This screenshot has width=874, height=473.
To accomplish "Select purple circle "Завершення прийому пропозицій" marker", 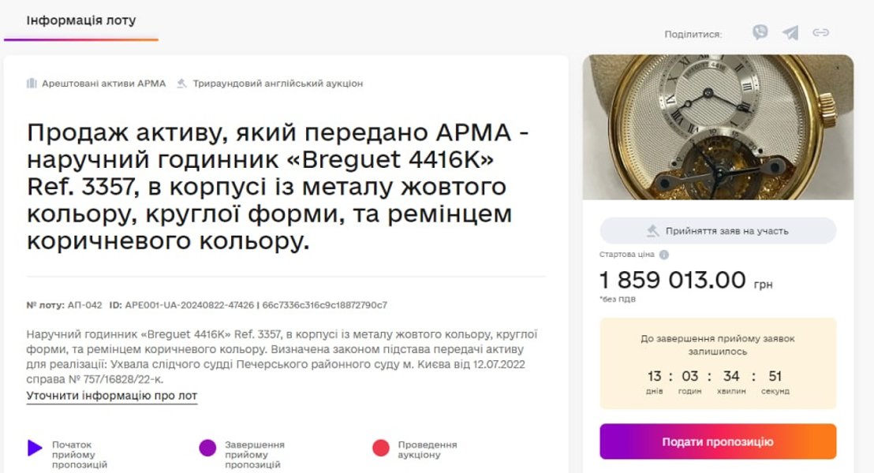I will 207,448.
